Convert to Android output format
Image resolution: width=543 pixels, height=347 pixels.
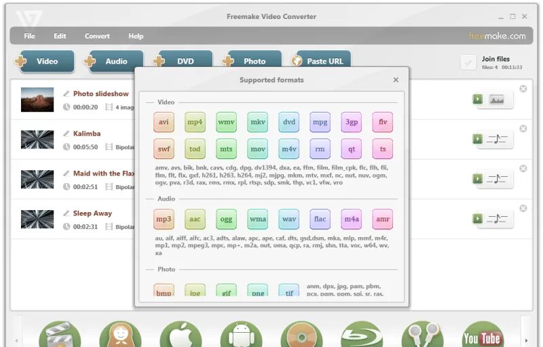click(242, 334)
